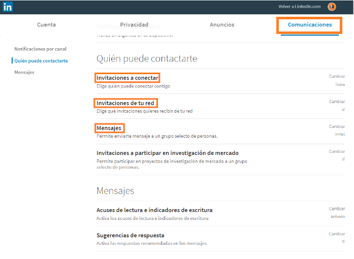Switch to the Privacidad tab
The height and width of the screenshot is (259, 354).
tap(134, 24)
